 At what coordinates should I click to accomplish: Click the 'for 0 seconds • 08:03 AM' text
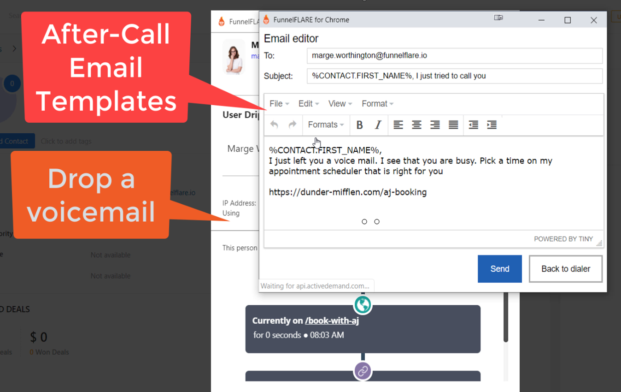(299, 335)
